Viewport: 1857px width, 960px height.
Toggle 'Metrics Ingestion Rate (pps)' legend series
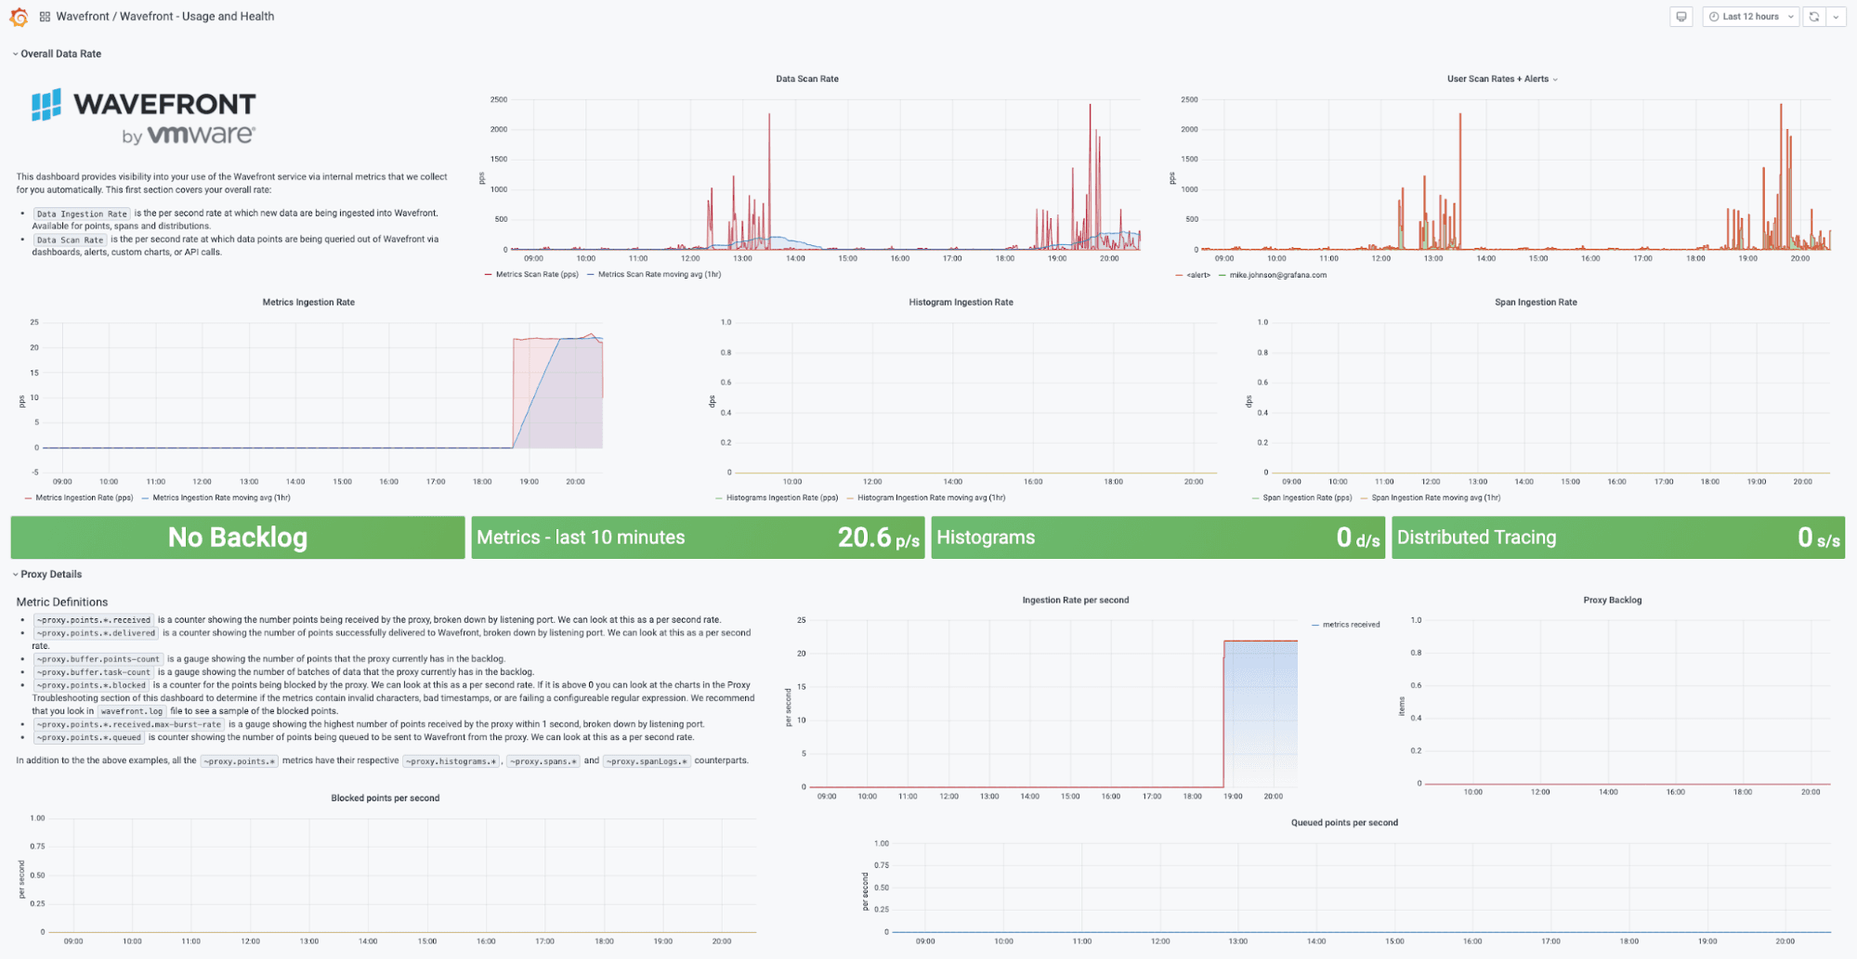[85, 499]
